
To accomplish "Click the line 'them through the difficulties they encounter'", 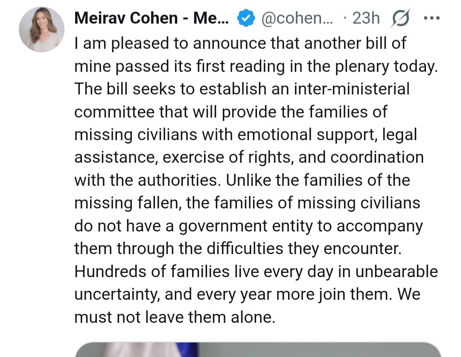I will [238, 249].
